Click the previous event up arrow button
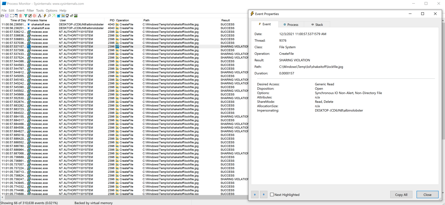The width and height of the screenshot is (445, 205). tap(255, 195)
